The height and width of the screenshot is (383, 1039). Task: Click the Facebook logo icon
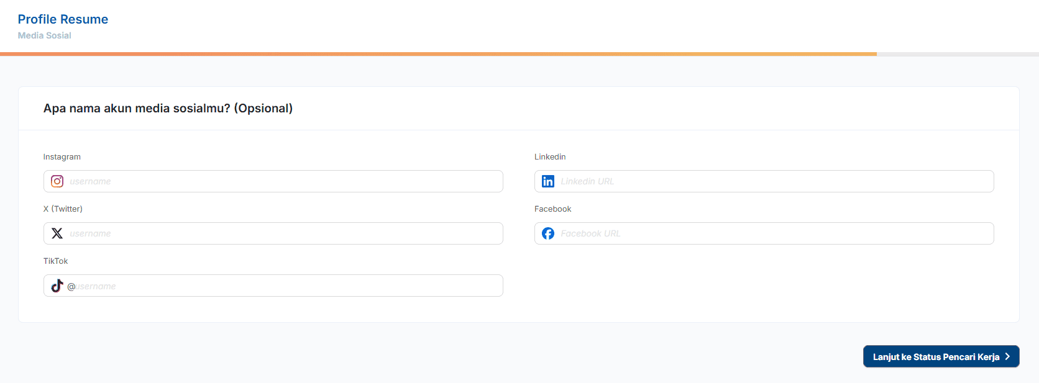(548, 233)
